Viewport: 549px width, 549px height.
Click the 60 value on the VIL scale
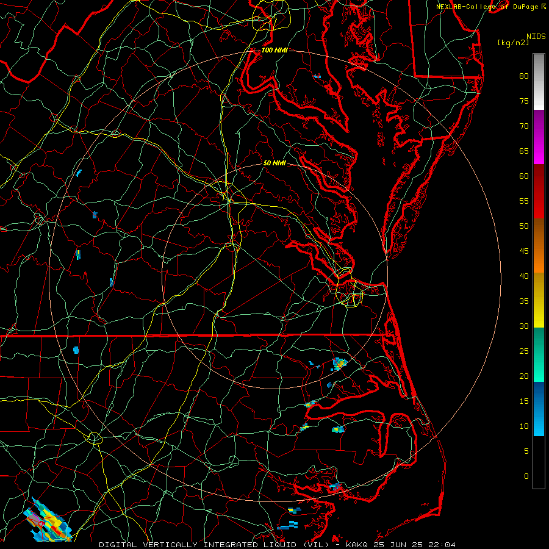click(524, 176)
